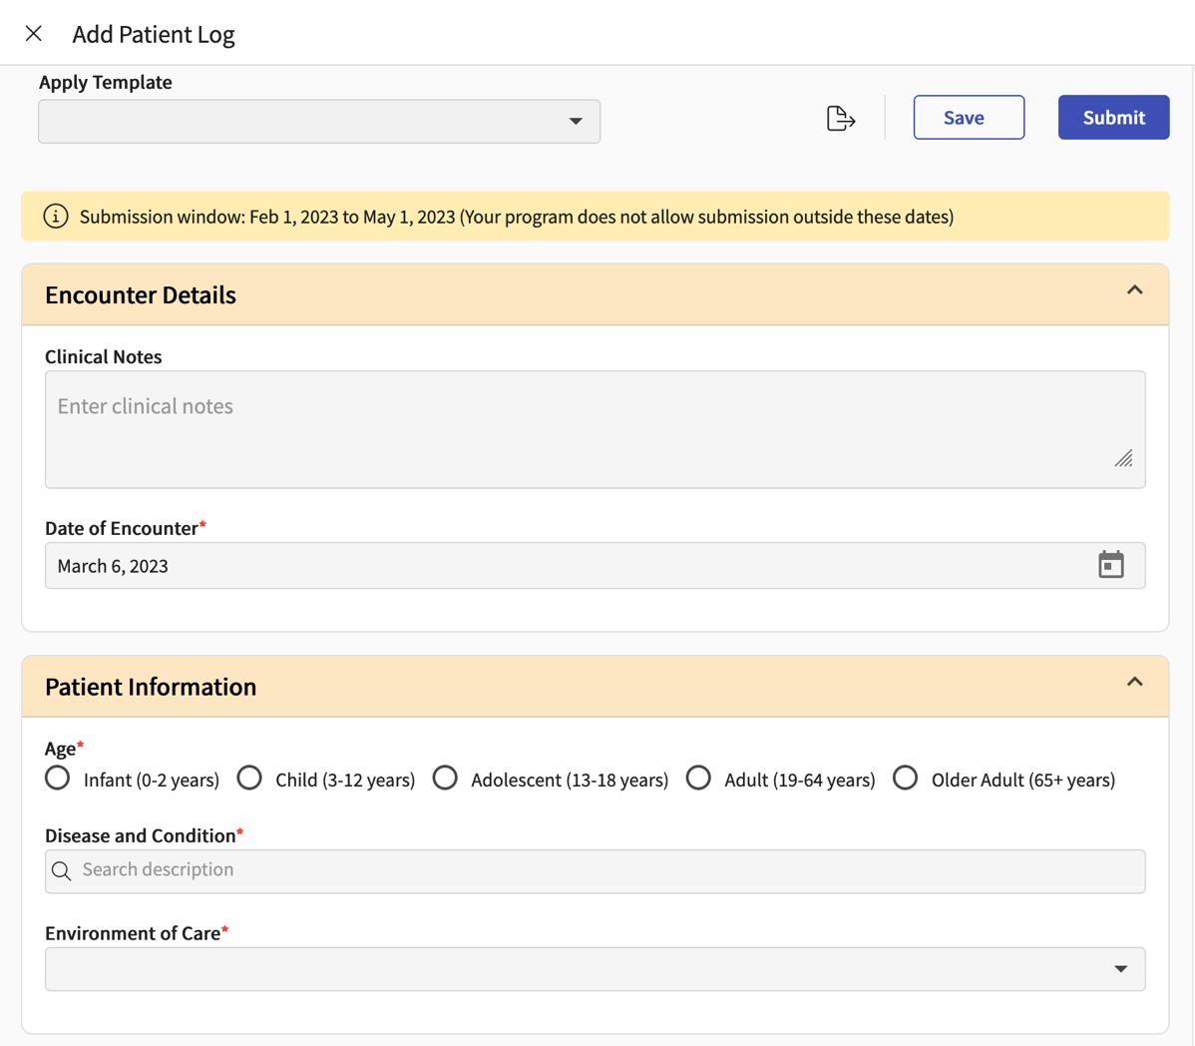Click the search magnifier in Disease and Condition
The image size is (1195, 1046).
pos(61,870)
